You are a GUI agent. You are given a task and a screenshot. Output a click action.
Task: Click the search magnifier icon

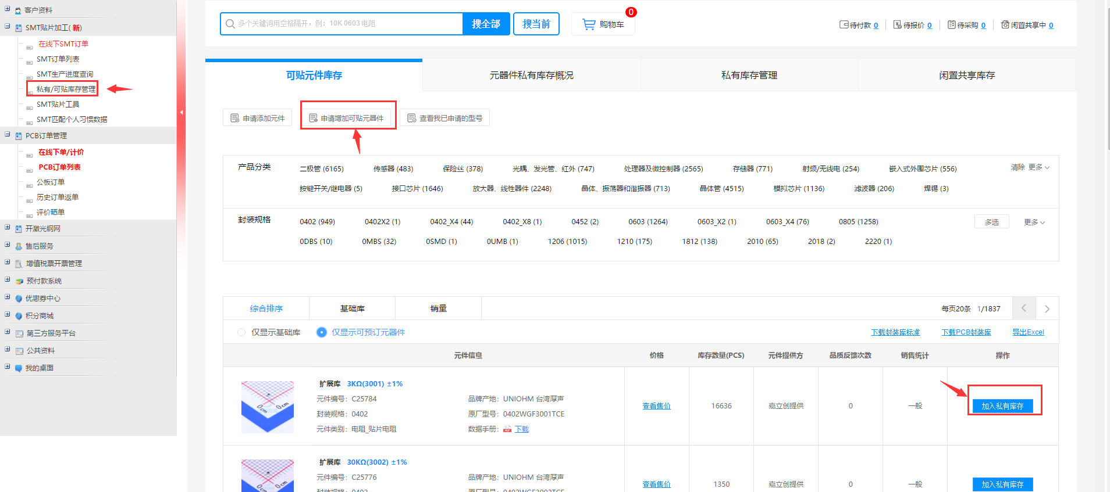pyautogui.click(x=230, y=24)
